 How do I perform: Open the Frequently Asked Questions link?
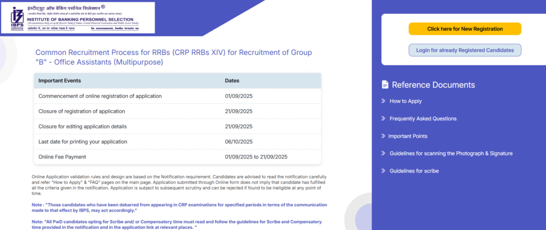(423, 119)
